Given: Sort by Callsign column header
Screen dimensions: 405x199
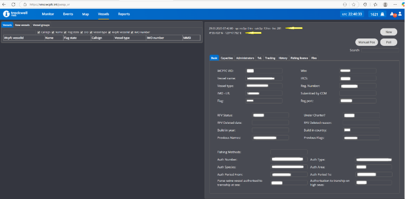Looking at the screenshot, I should tap(102, 38).
